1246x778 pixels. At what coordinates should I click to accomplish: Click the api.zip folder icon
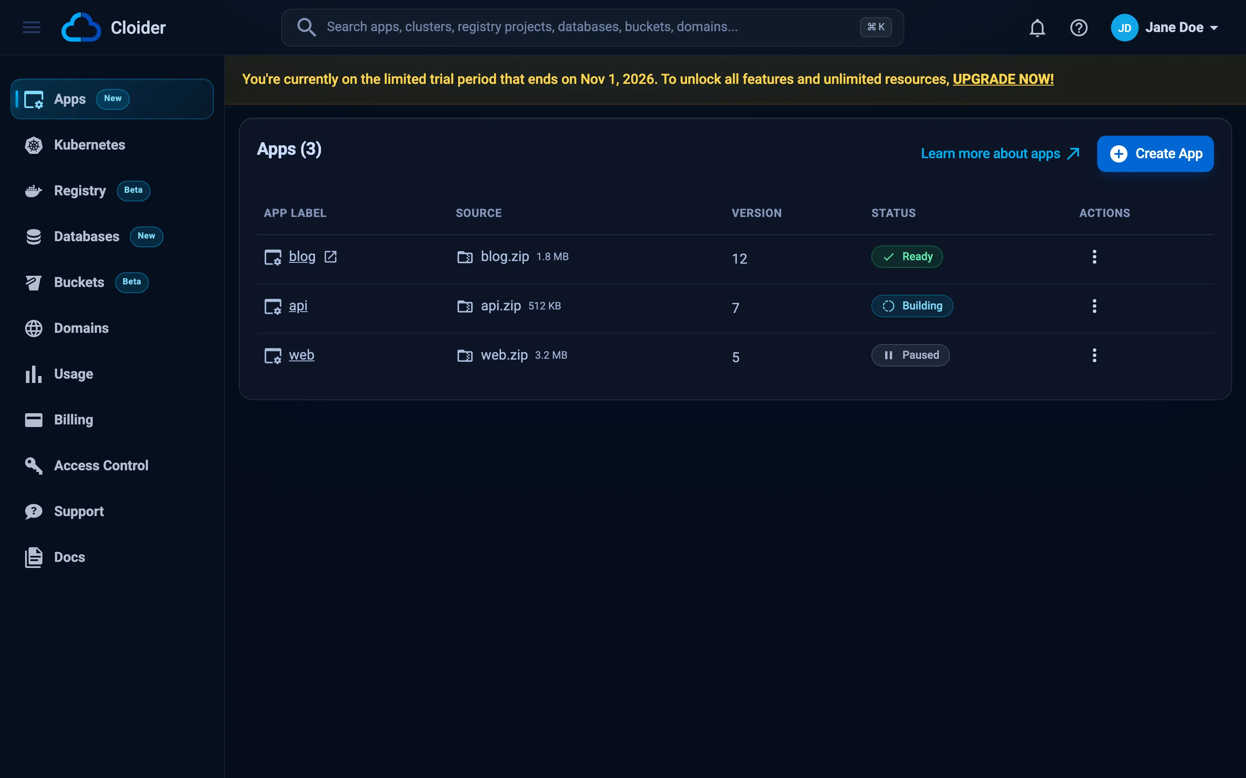[x=465, y=306]
